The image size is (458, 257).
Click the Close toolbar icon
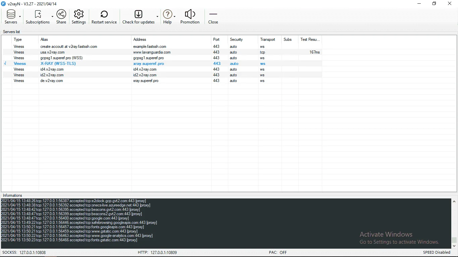pyautogui.click(x=213, y=14)
